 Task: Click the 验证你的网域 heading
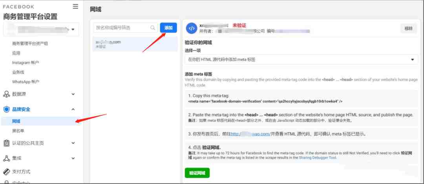click(198, 42)
